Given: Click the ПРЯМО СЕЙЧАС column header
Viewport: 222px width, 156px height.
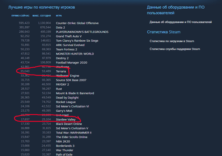Looking at the screenshot, I should click(20, 16).
